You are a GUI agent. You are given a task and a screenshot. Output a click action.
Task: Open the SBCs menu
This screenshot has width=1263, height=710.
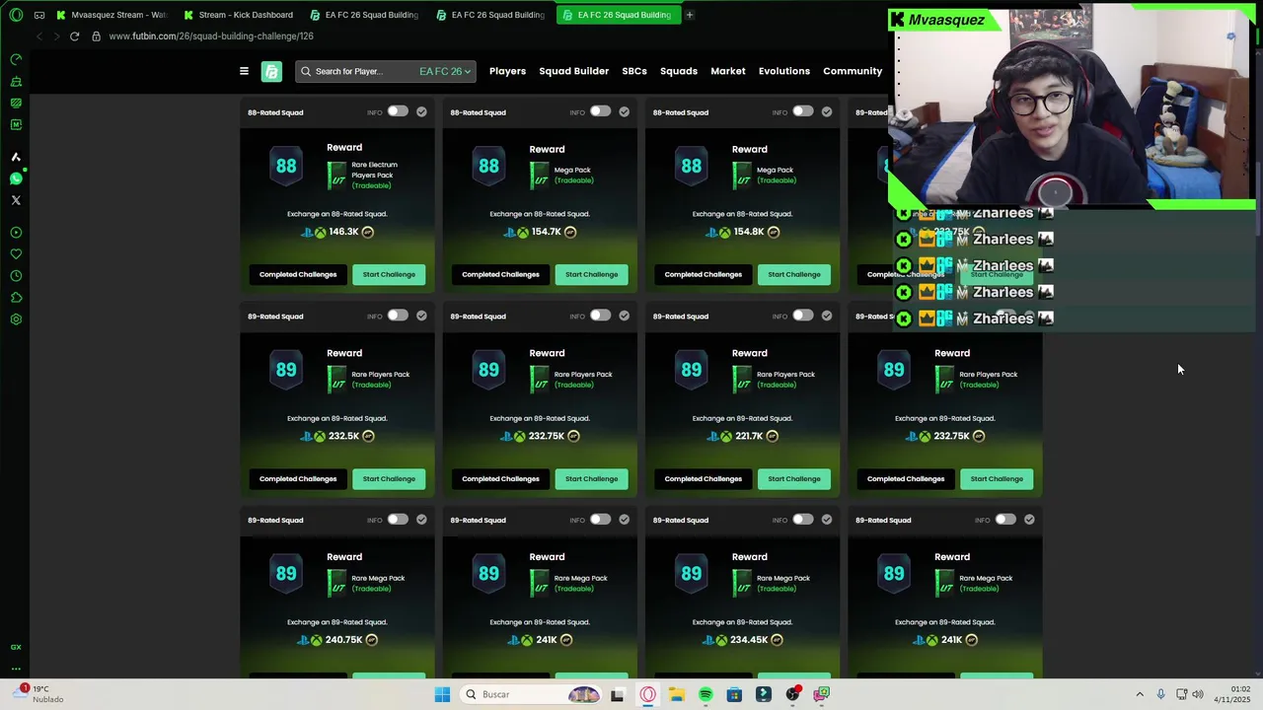click(x=634, y=71)
